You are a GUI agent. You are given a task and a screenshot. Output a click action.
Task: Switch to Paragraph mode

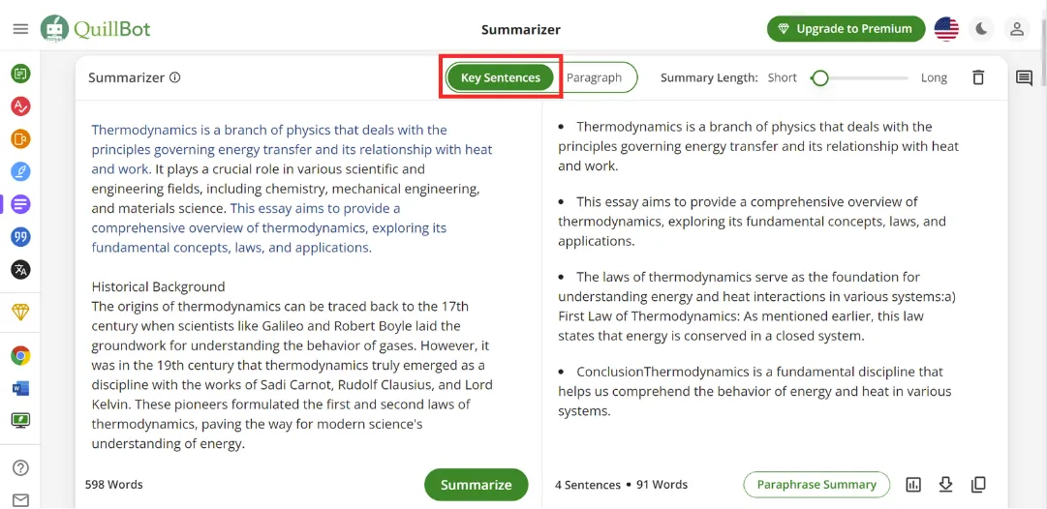[x=594, y=77]
